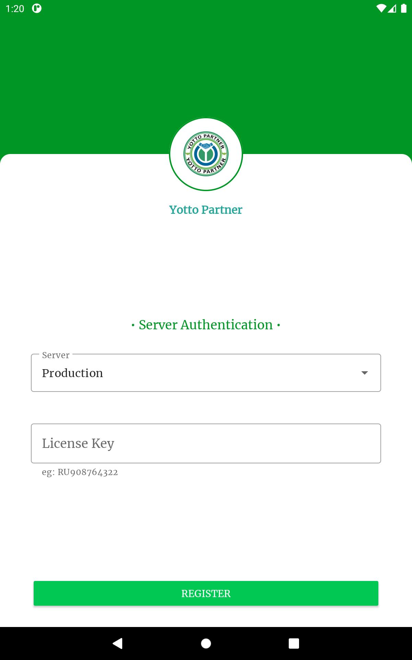Viewport: 412px width, 660px height.
Task: Click the Server field label
Action: tap(56, 355)
